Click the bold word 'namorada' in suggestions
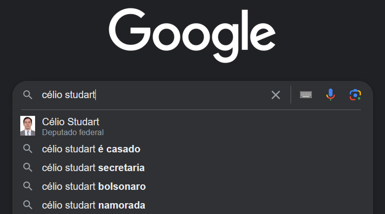 point(122,205)
